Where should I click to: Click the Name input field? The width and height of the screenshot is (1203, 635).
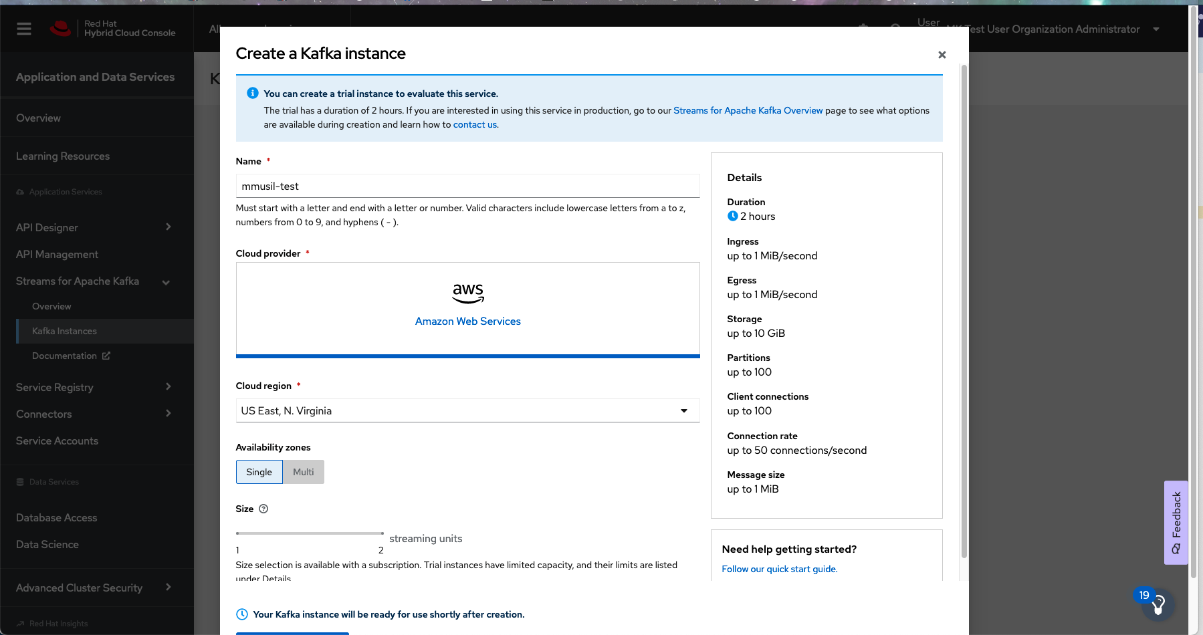[x=467, y=186]
